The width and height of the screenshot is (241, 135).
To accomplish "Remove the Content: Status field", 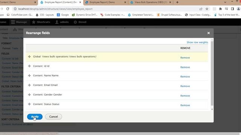I will [185, 105].
